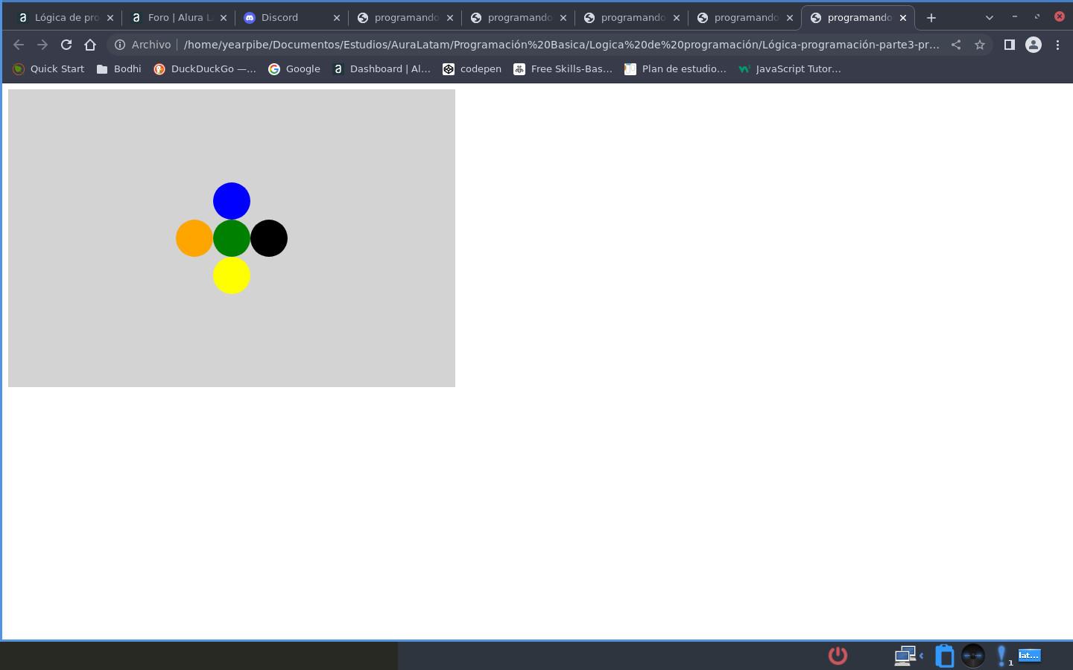Open Quick Start bookmark
Image resolution: width=1073 pixels, height=670 pixels.
tap(48, 68)
